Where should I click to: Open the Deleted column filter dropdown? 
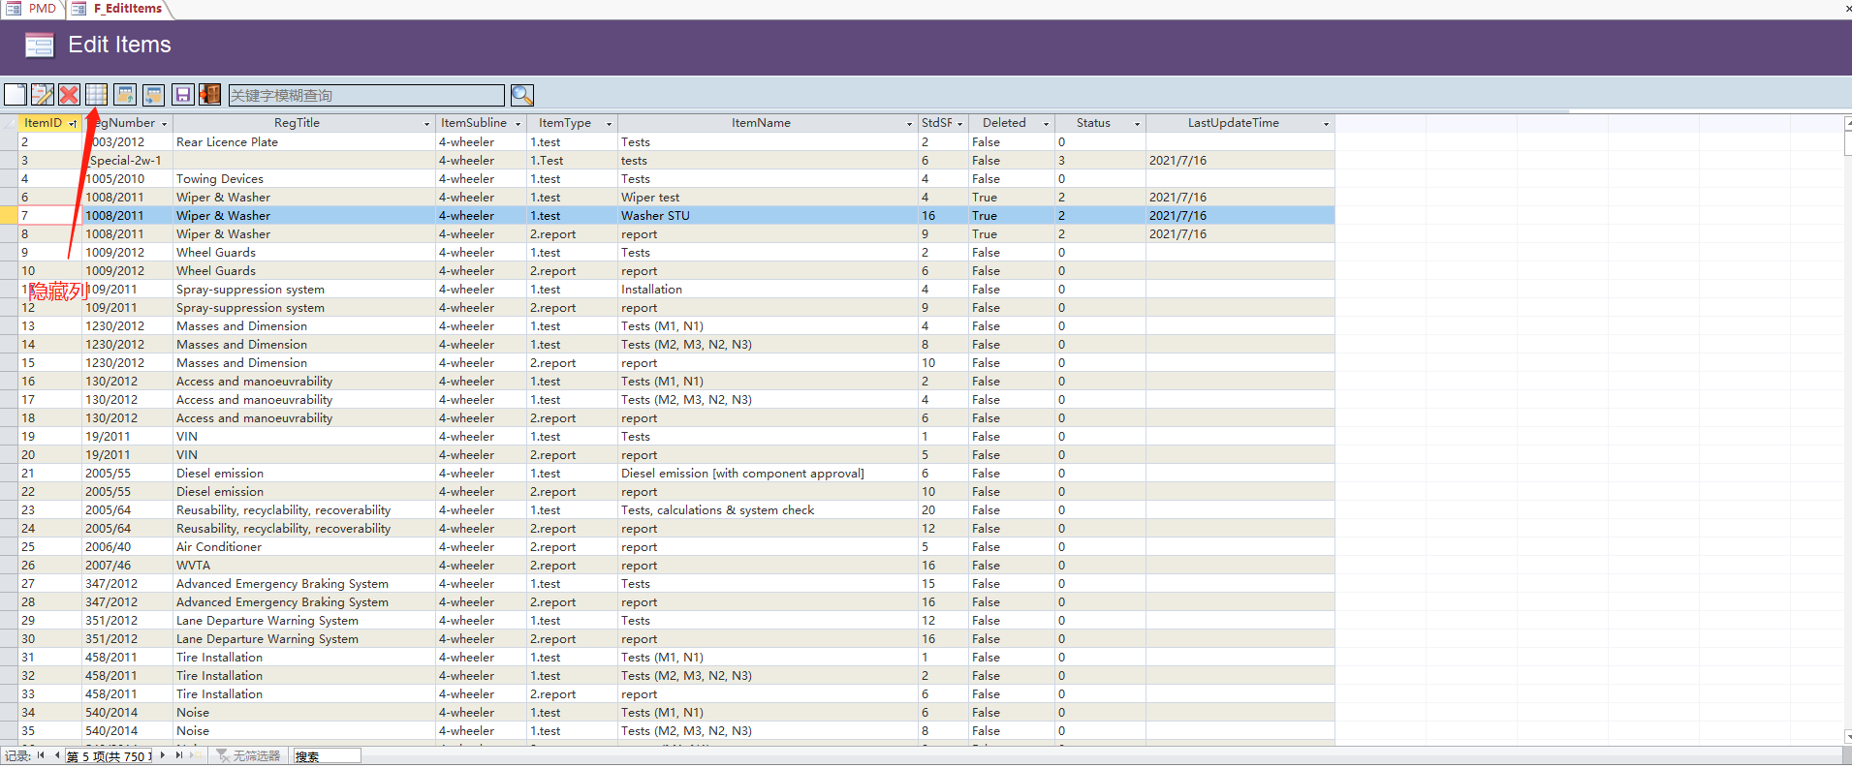[x=1046, y=124]
